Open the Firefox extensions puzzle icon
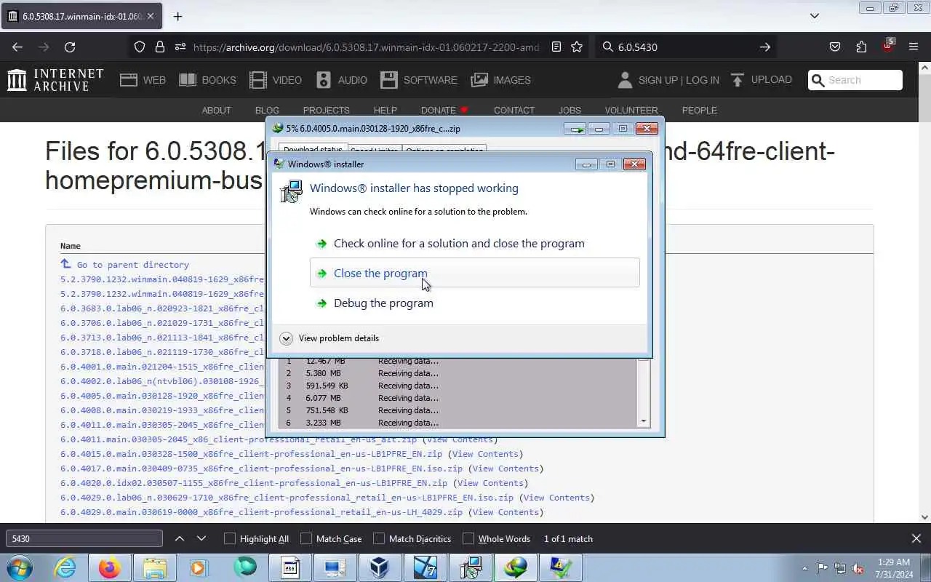Screen dimensions: 931x582 [861, 47]
